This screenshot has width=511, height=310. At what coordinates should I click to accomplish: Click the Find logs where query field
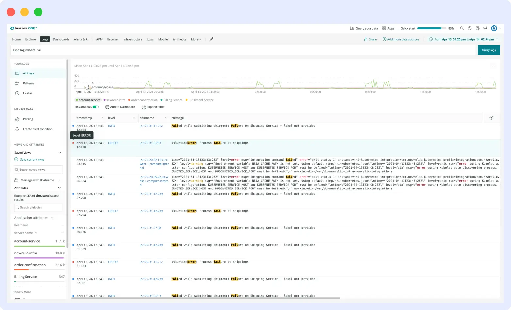244,50
